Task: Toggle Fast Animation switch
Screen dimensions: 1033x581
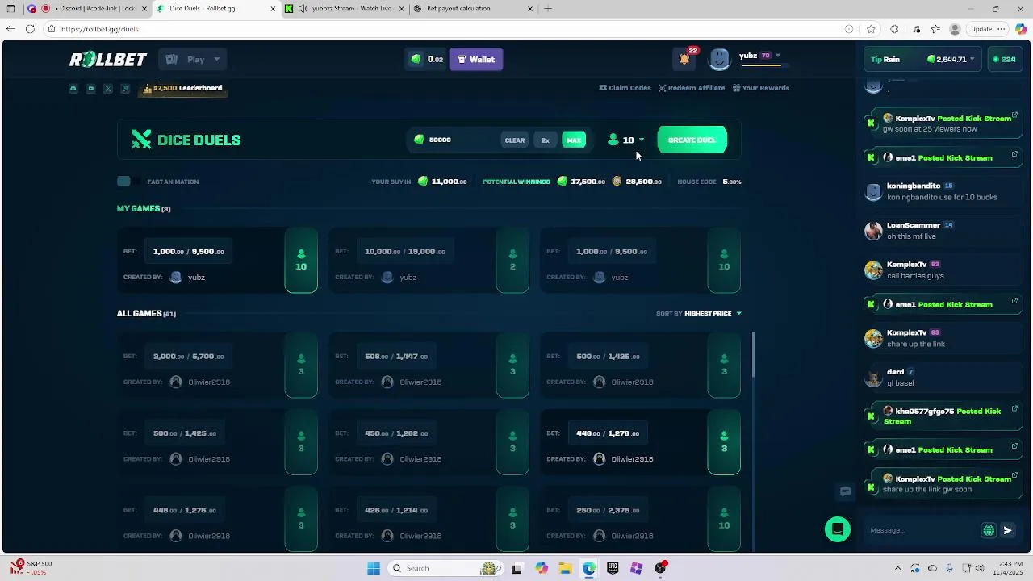Action: [x=128, y=182]
